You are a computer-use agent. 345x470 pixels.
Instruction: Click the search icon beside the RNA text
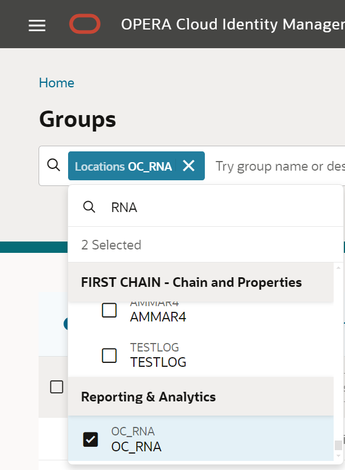pyautogui.click(x=89, y=207)
